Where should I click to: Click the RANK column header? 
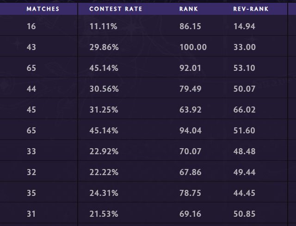pos(189,9)
